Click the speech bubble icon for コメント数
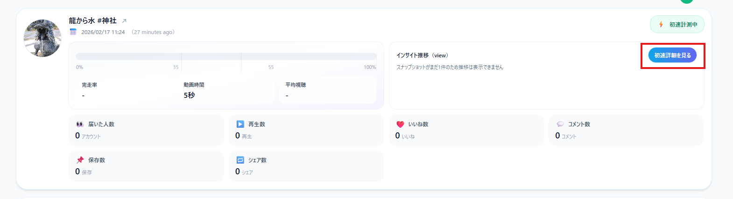The width and height of the screenshot is (733, 199). (560, 124)
